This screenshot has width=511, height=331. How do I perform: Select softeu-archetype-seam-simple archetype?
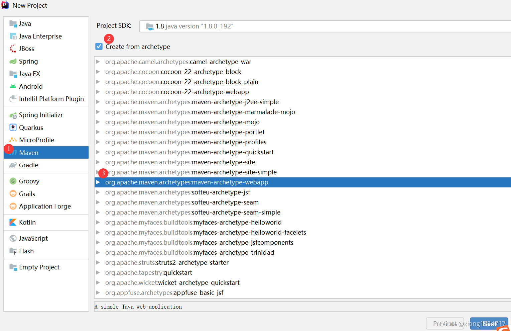[302, 212]
